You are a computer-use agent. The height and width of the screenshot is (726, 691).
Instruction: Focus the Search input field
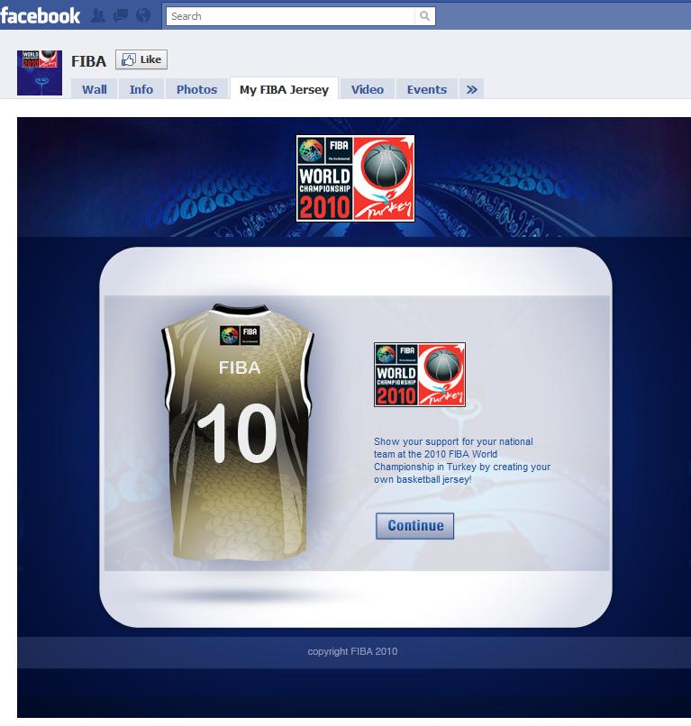(291, 16)
